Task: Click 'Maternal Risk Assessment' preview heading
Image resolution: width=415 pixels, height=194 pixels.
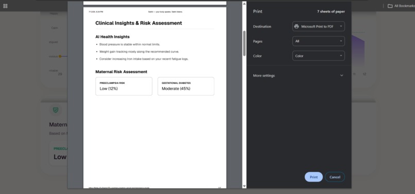Action: (121, 72)
